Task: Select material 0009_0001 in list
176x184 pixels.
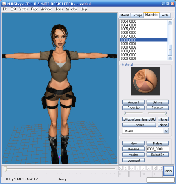Action: click(x=144, y=58)
